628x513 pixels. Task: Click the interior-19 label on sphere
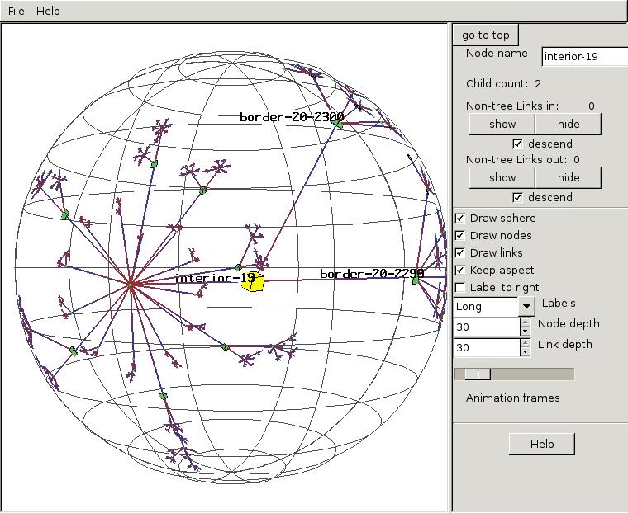point(215,278)
